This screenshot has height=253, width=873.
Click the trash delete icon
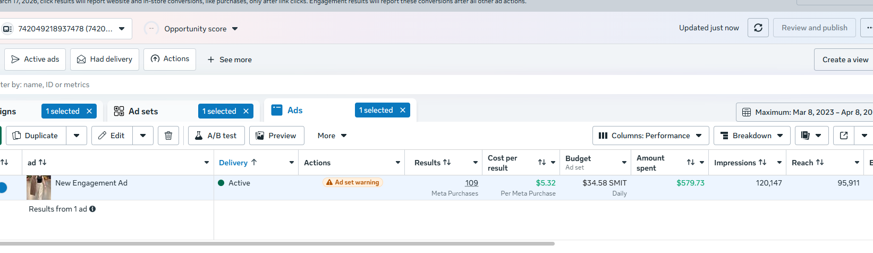tap(168, 136)
